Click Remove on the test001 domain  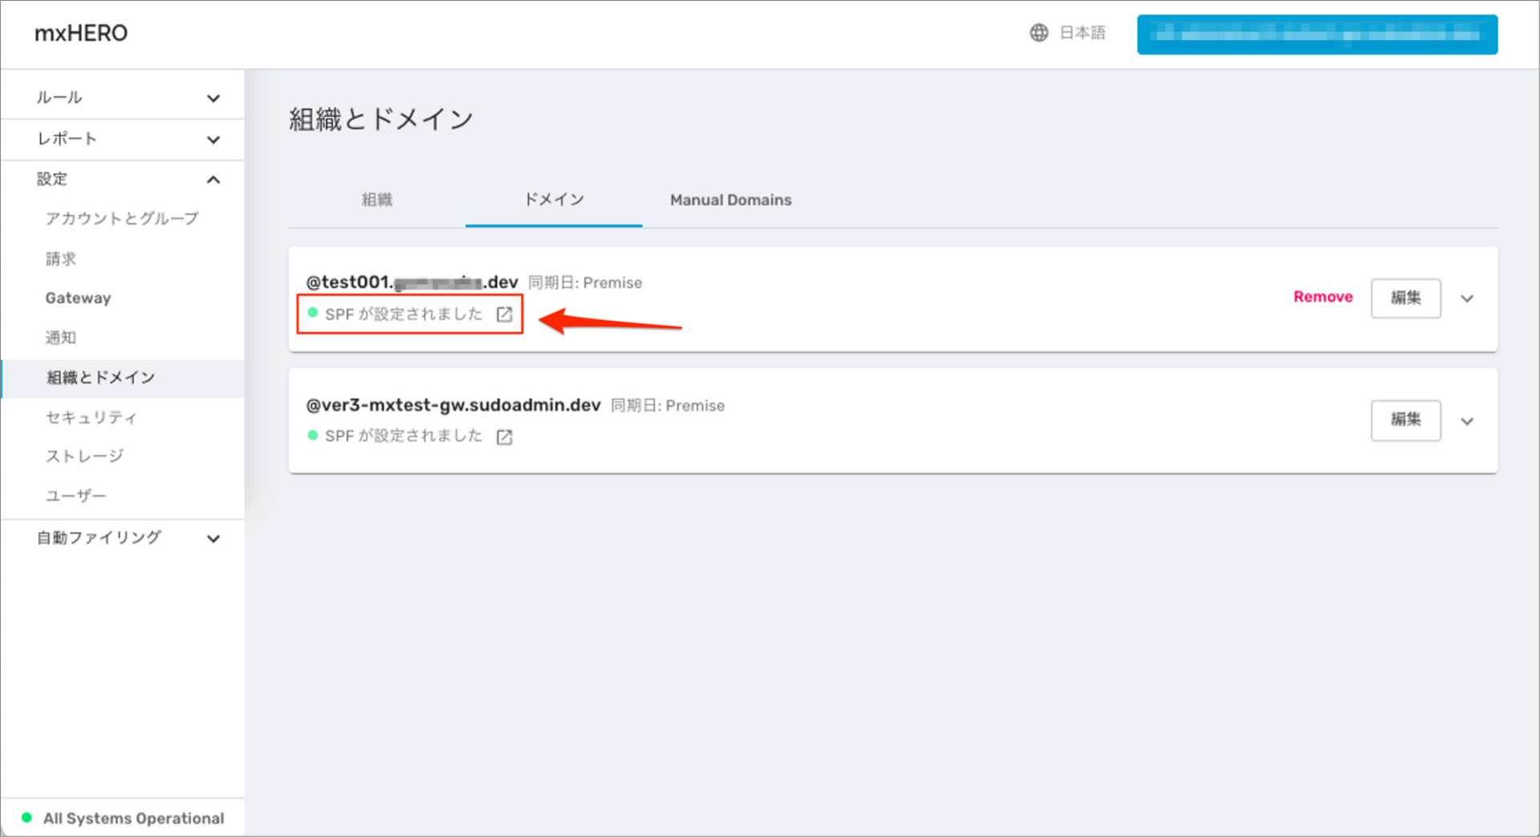1323,297
